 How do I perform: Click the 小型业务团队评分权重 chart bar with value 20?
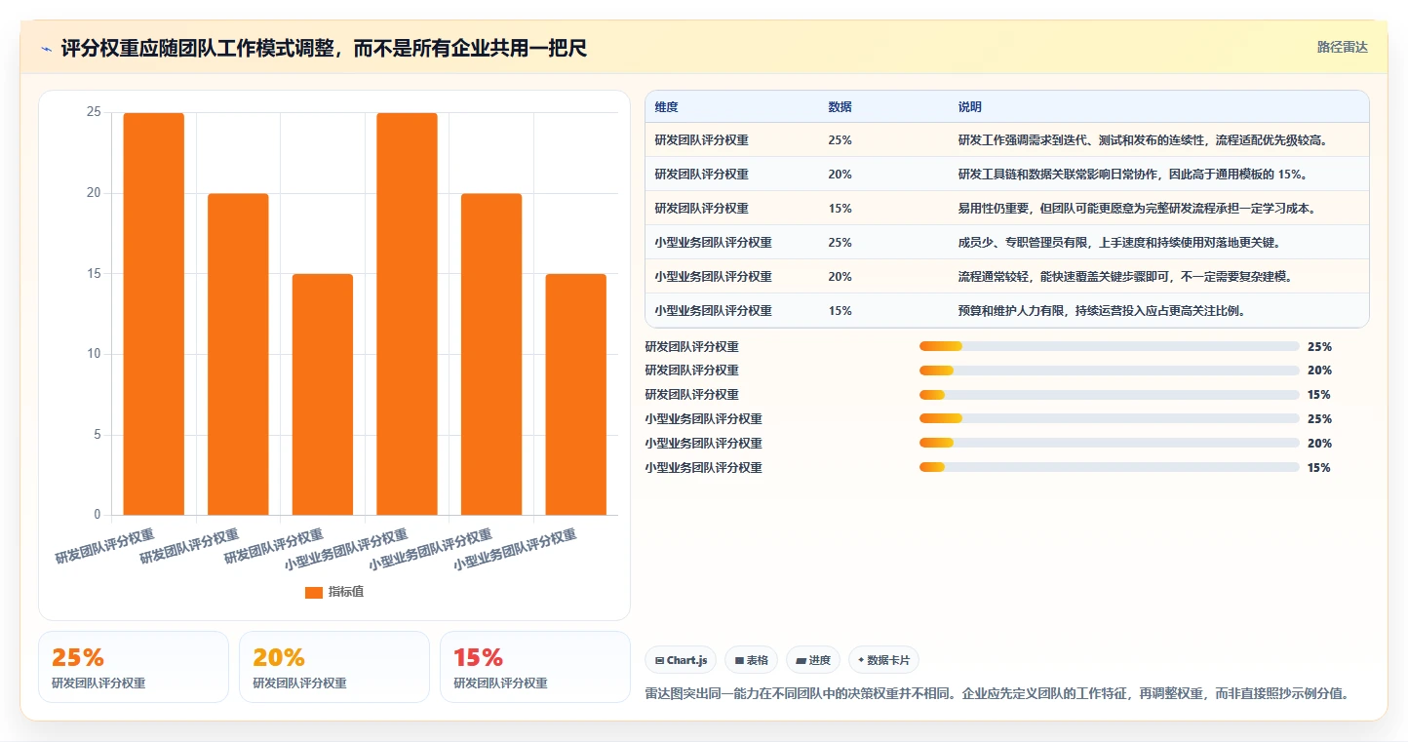[491, 354]
